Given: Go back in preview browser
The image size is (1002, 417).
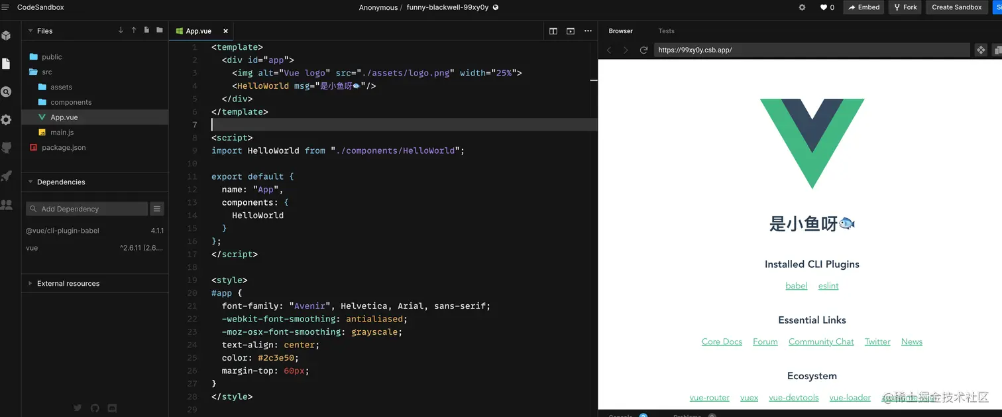Looking at the screenshot, I should coord(609,50).
